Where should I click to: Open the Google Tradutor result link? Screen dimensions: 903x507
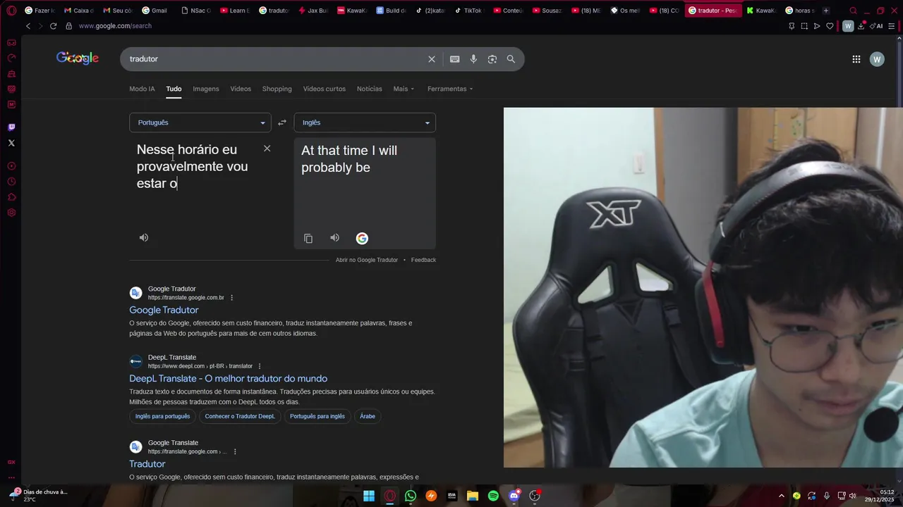point(164,310)
